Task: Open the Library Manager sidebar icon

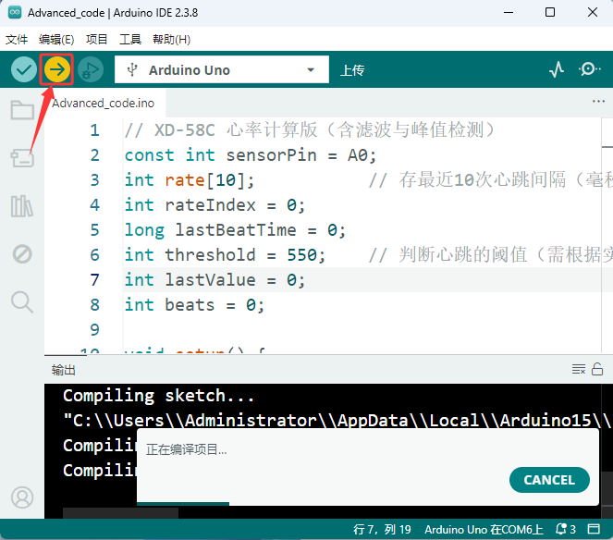Action: tap(22, 206)
